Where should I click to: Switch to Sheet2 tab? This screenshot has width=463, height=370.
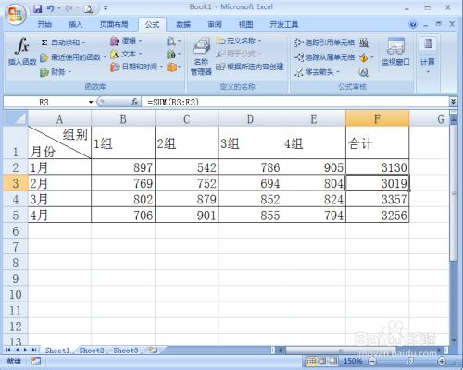(92, 351)
